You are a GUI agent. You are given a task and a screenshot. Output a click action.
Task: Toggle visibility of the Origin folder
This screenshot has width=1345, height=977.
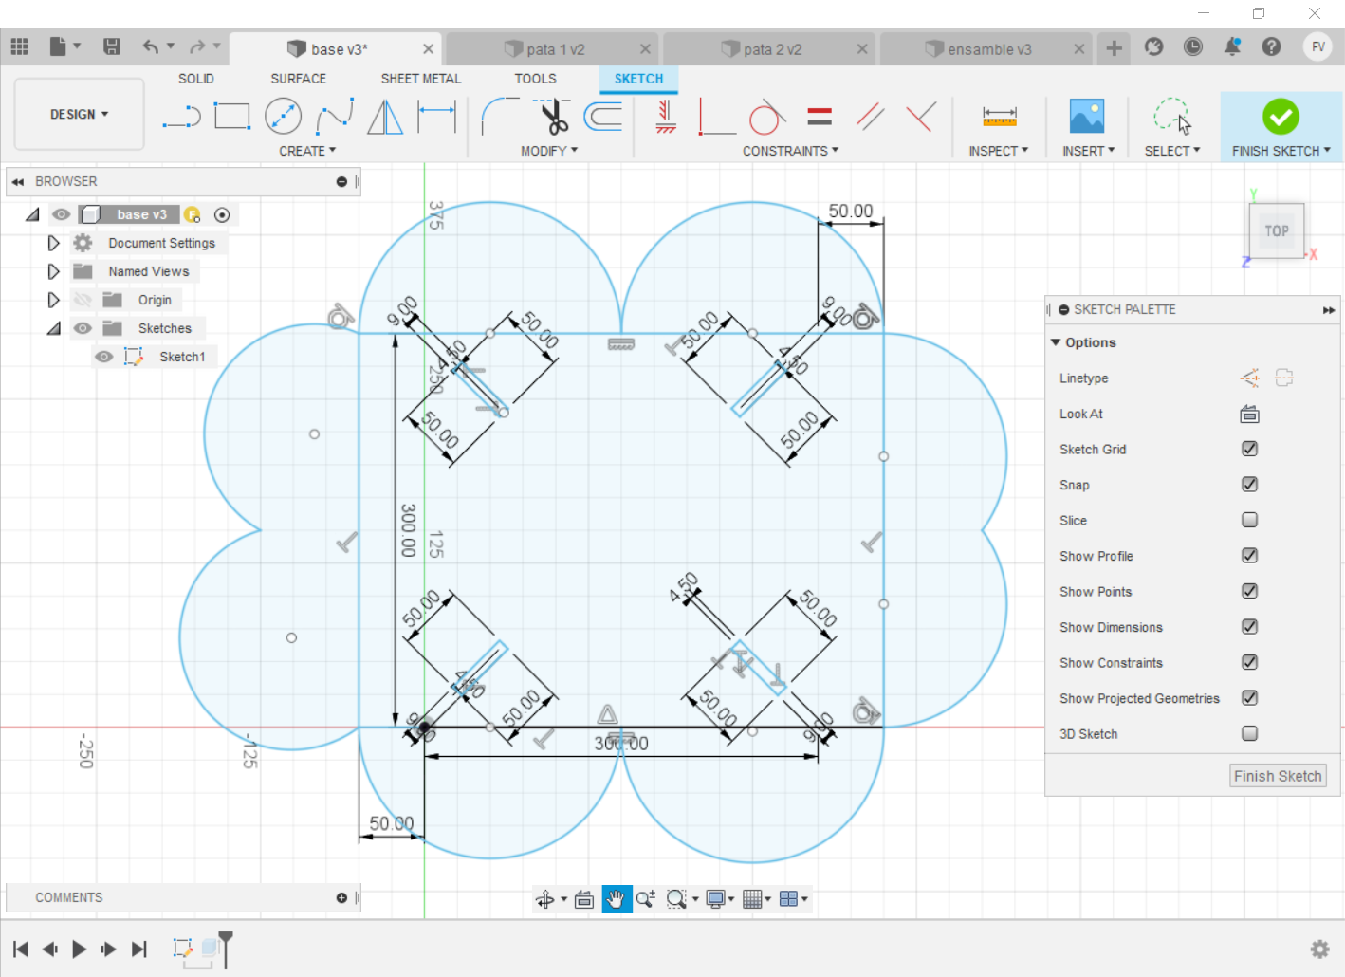point(83,300)
